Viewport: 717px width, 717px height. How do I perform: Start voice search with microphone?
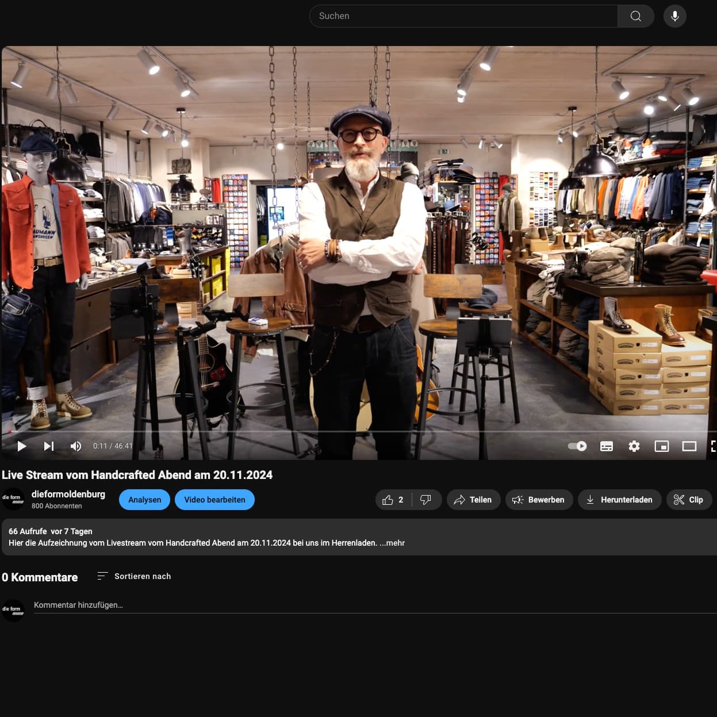coord(674,16)
